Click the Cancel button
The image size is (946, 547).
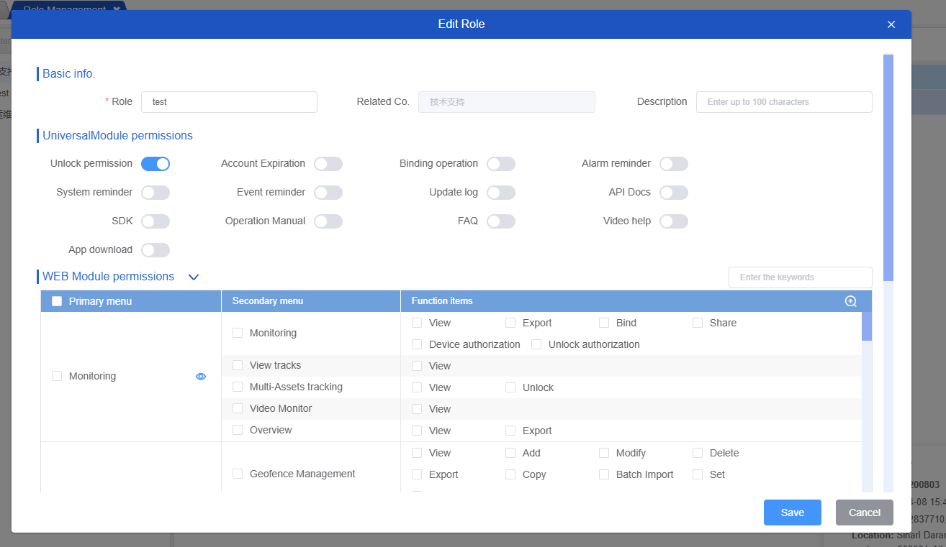click(864, 512)
